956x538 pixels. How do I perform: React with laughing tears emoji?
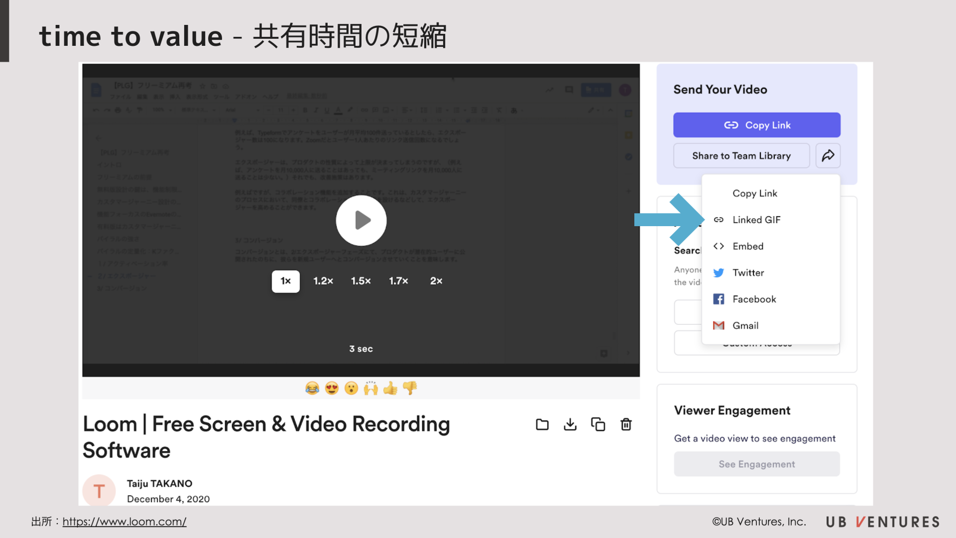tap(312, 388)
